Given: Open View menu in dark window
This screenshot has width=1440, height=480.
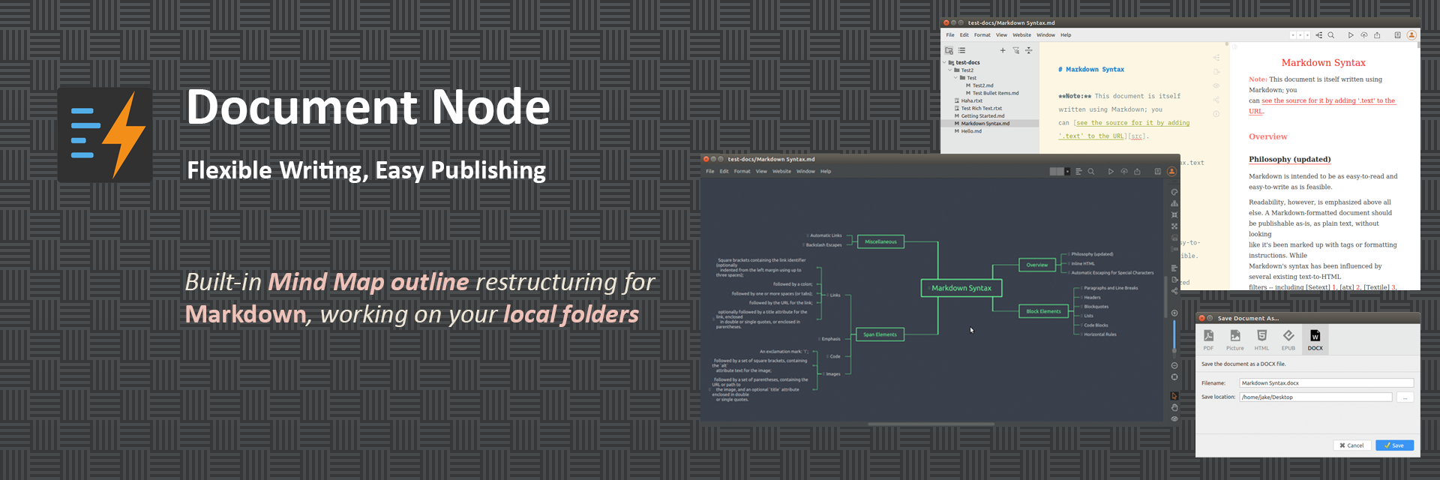Looking at the screenshot, I should point(761,172).
